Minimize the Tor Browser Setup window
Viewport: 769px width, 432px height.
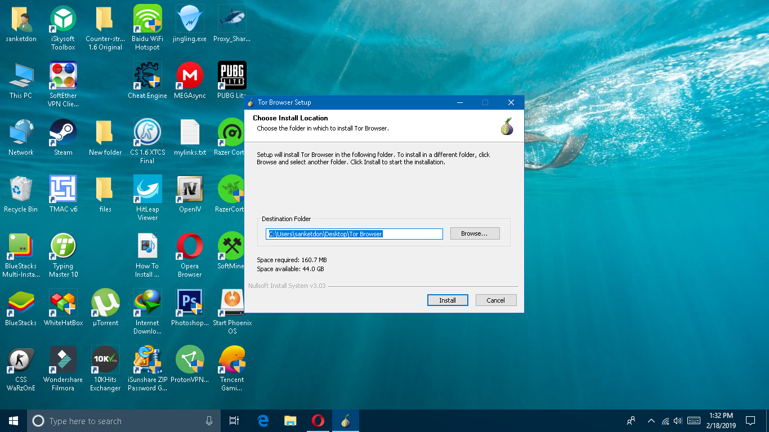[x=460, y=102]
